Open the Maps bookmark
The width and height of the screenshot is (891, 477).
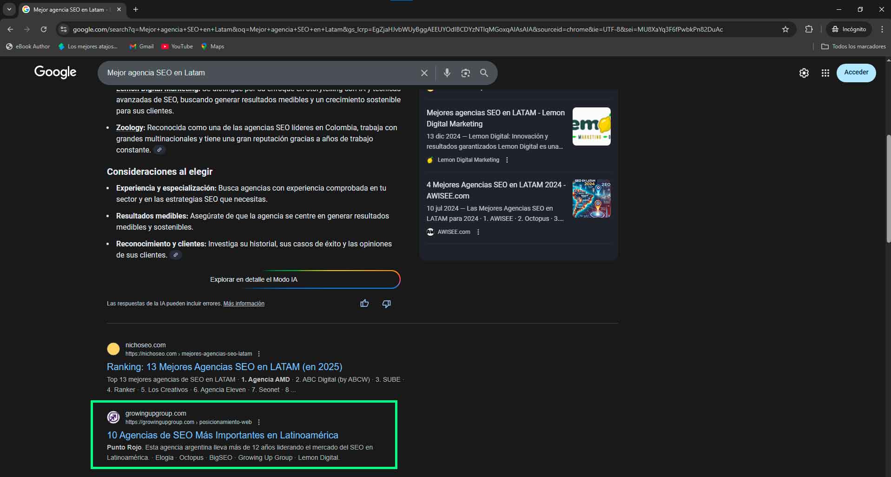212,46
